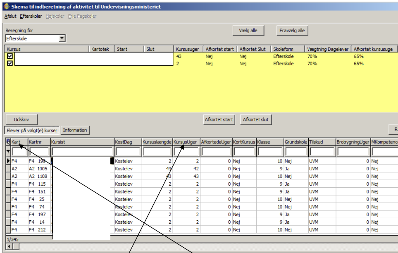
Task: Sort by the Grundskole column header
Action: [x=296, y=142]
